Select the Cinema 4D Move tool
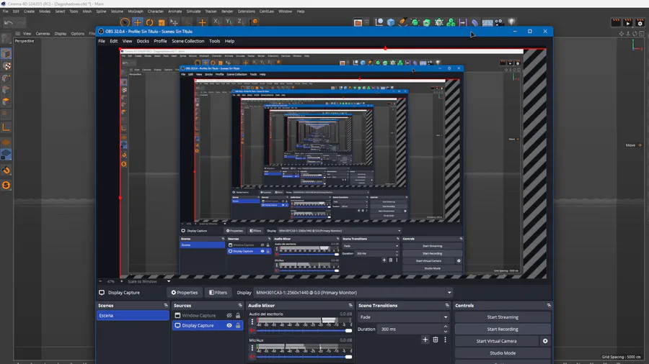 (138, 22)
